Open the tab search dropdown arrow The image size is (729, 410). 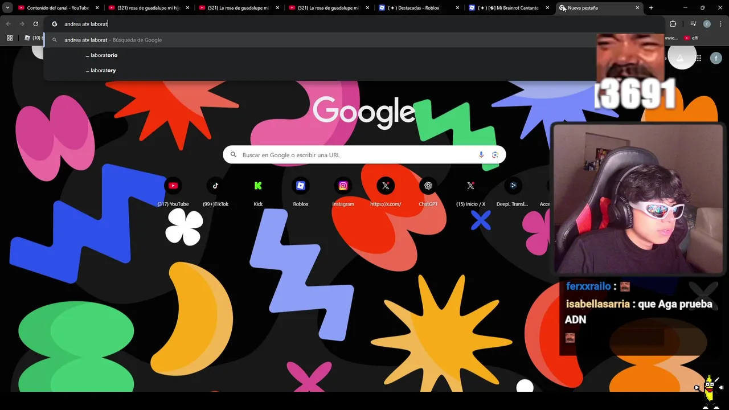[7, 8]
